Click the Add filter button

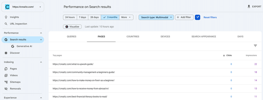pos(184,17)
